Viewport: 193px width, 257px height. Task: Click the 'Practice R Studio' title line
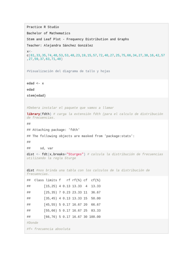(43, 27)
